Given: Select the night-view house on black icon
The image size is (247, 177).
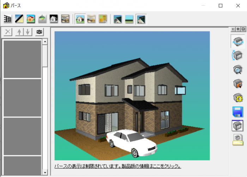Looking at the screenshot, I should (54, 19).
